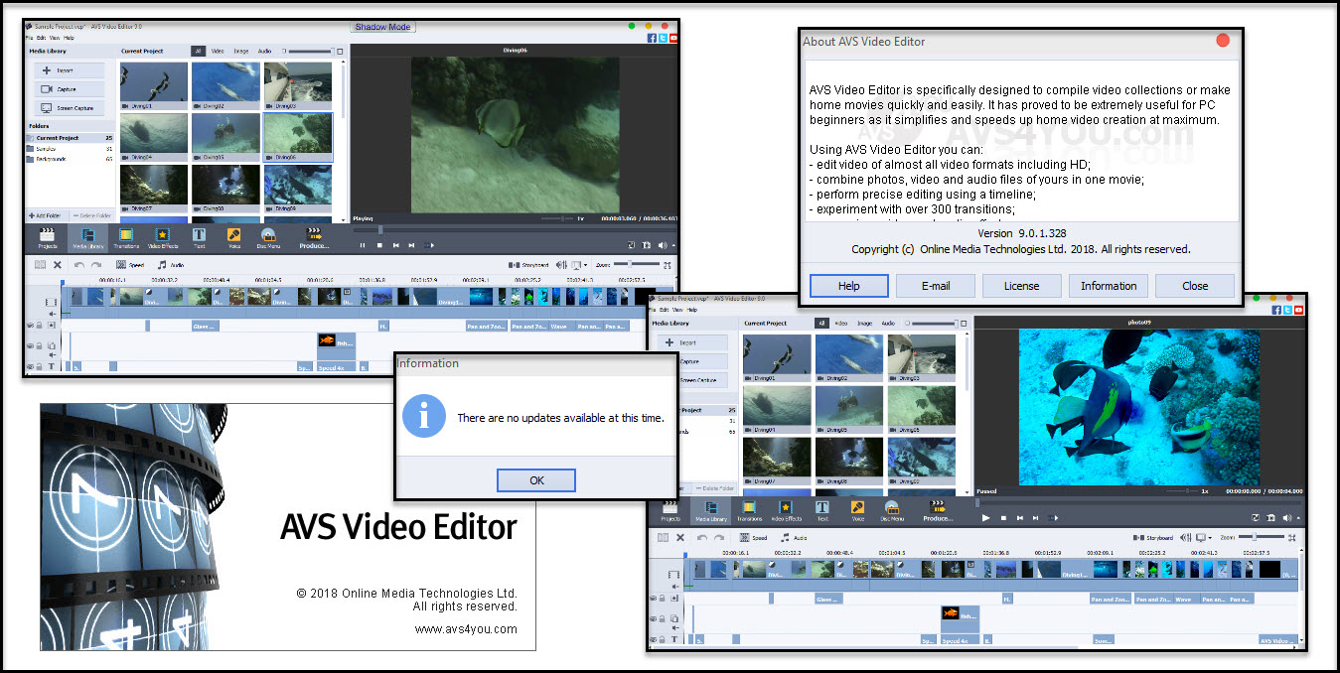Click the Speed tool in lower-right timeline toolbar
The height and width of the screenshot is (673, 1340).
click(x=754, y=537)
